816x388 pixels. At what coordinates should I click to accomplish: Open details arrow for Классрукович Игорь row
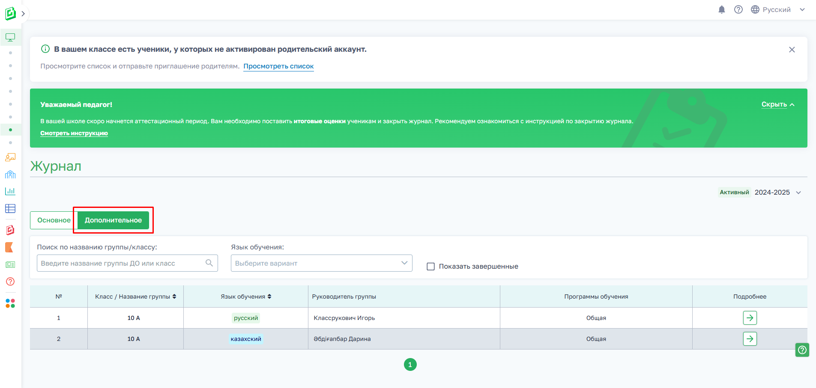(750, 318)
